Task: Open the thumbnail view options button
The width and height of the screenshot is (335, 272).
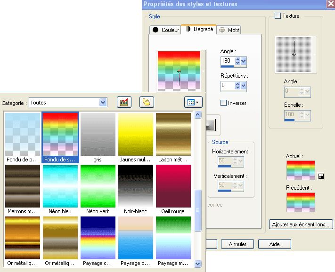Action: (x=193, y=102)
